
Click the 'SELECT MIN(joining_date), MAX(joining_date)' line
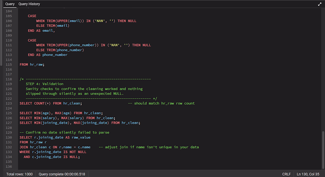pos(80,123)
